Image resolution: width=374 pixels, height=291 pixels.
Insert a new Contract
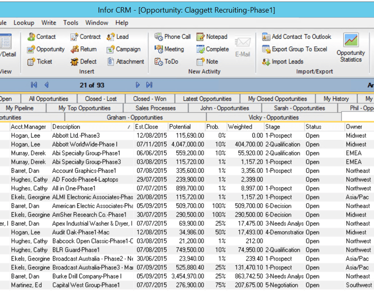(x=85, y=37)
